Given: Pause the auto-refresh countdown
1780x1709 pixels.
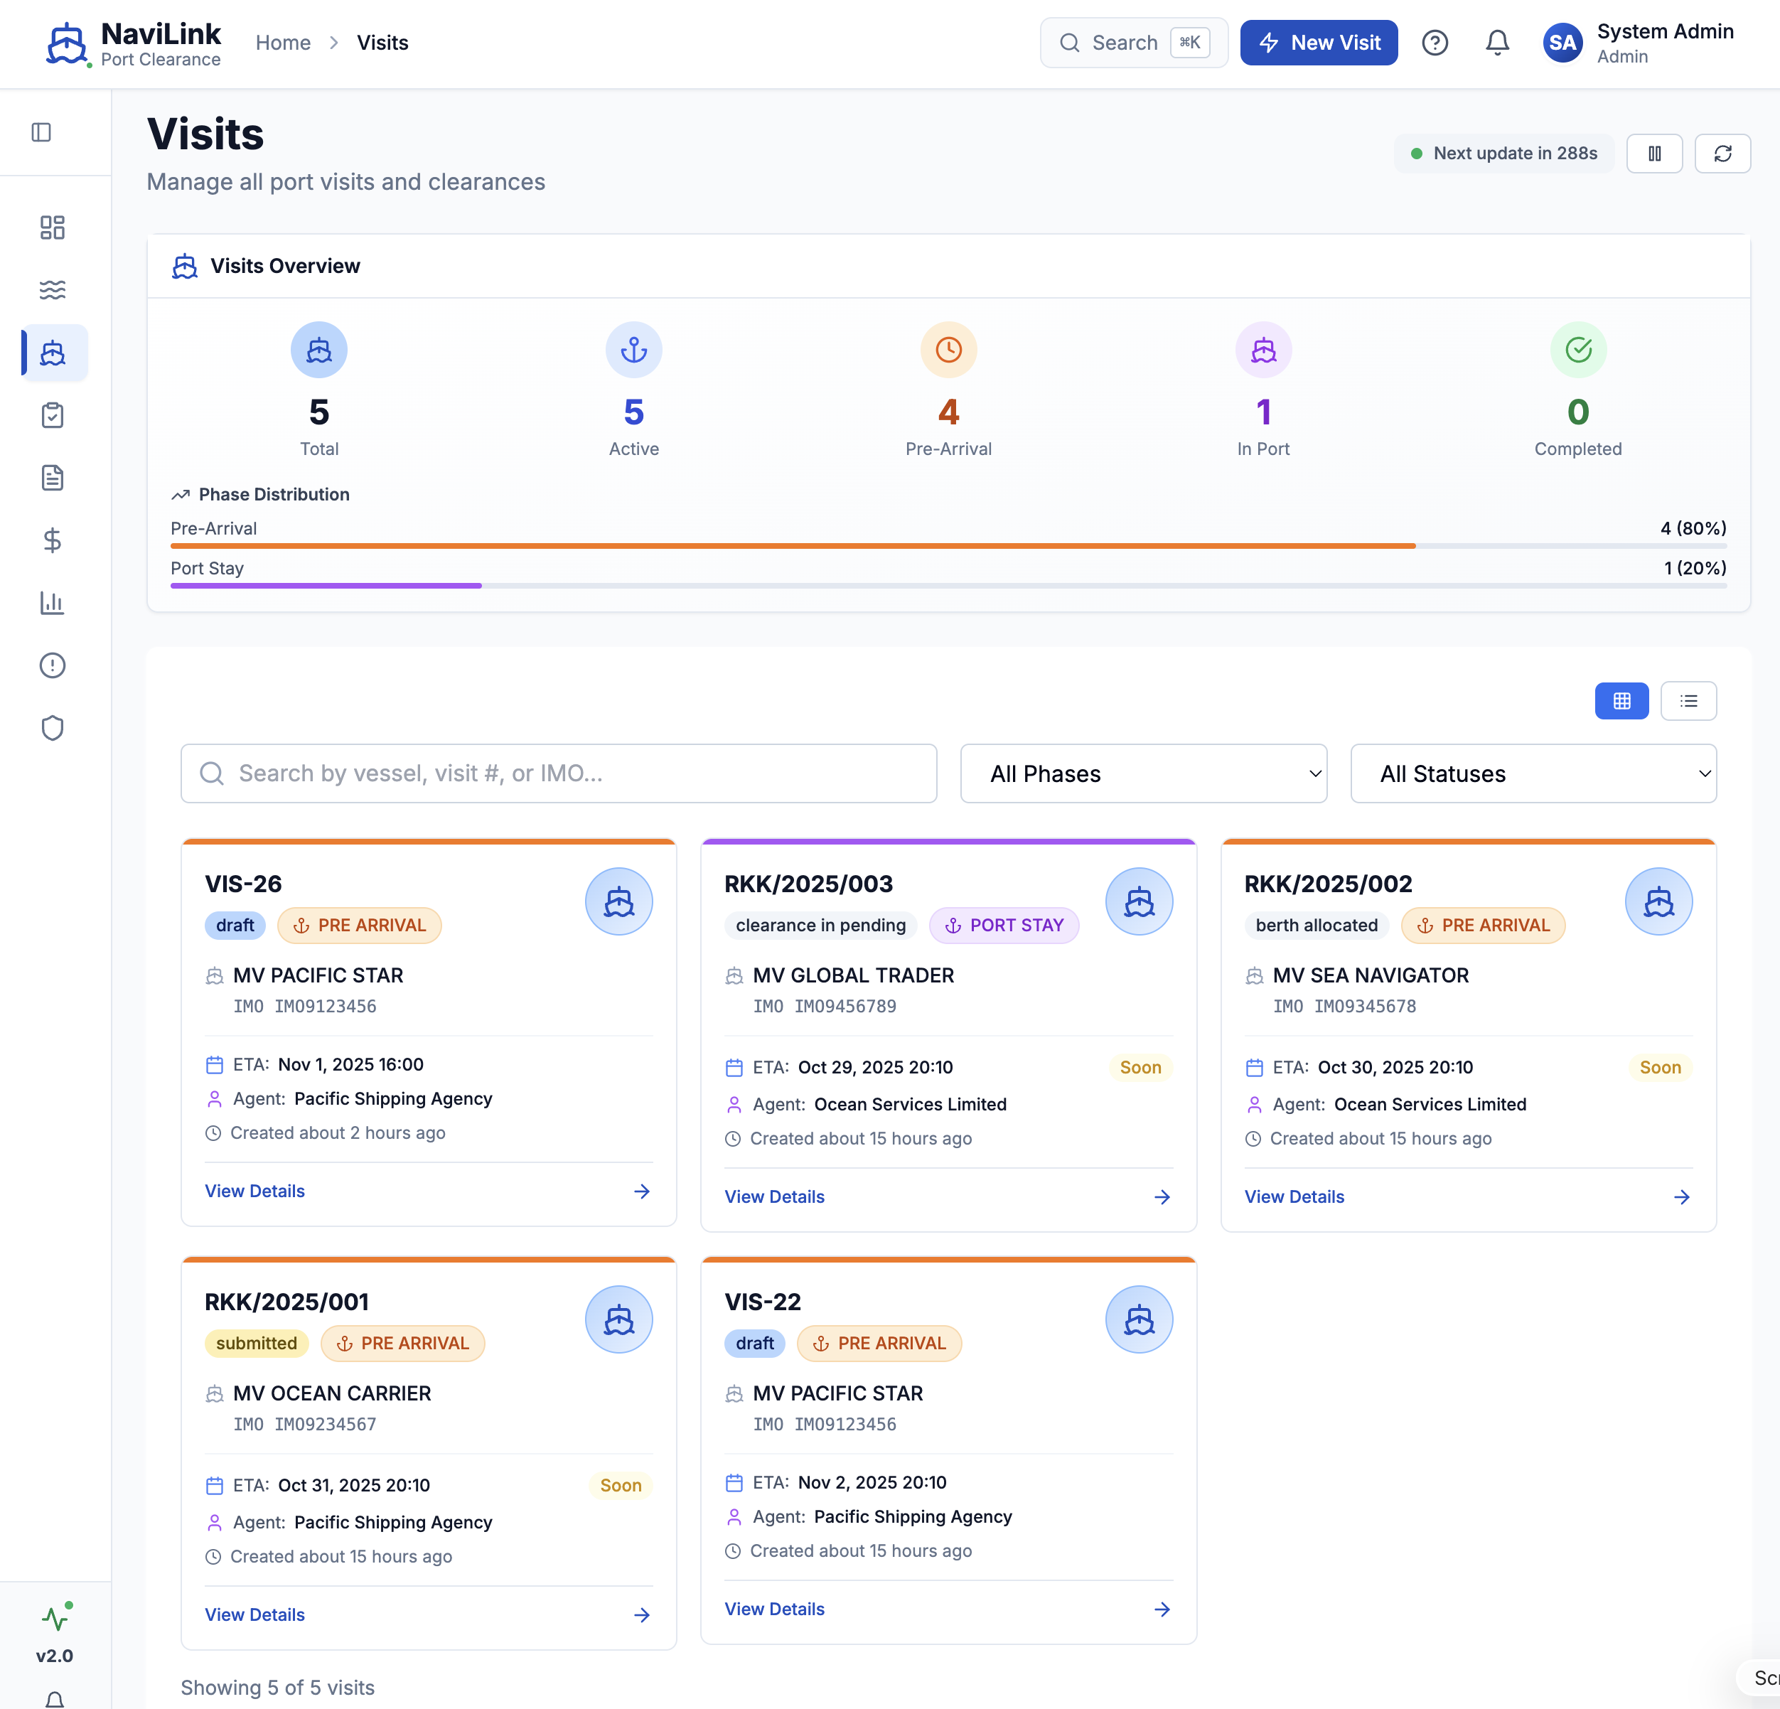Looking at the screenshot, I should click(x=1653, y=154).
